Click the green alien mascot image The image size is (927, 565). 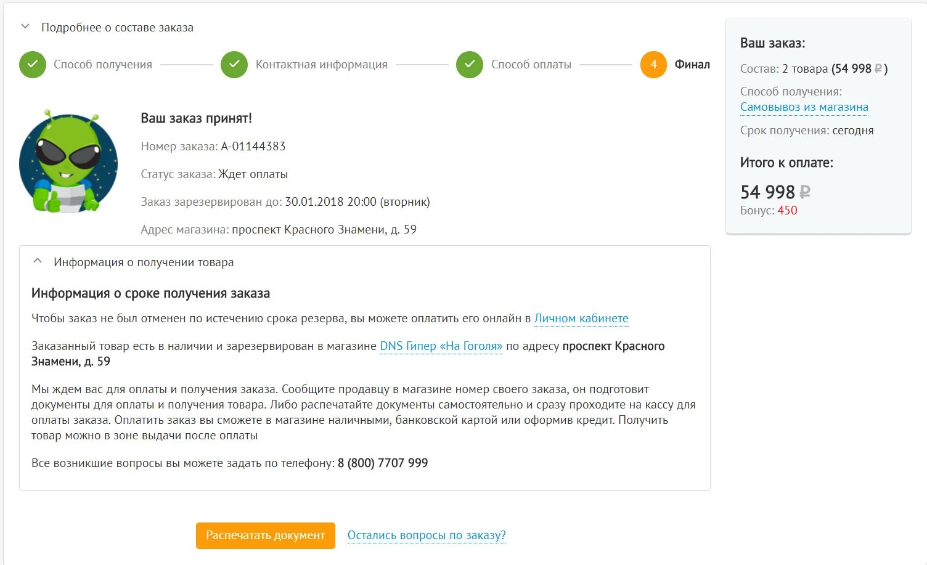click(68, 163)
